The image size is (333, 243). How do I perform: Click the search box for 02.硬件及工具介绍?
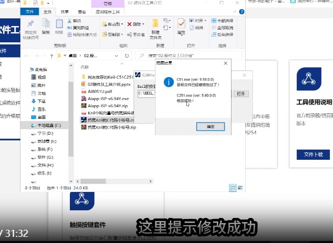pos(189,56)
